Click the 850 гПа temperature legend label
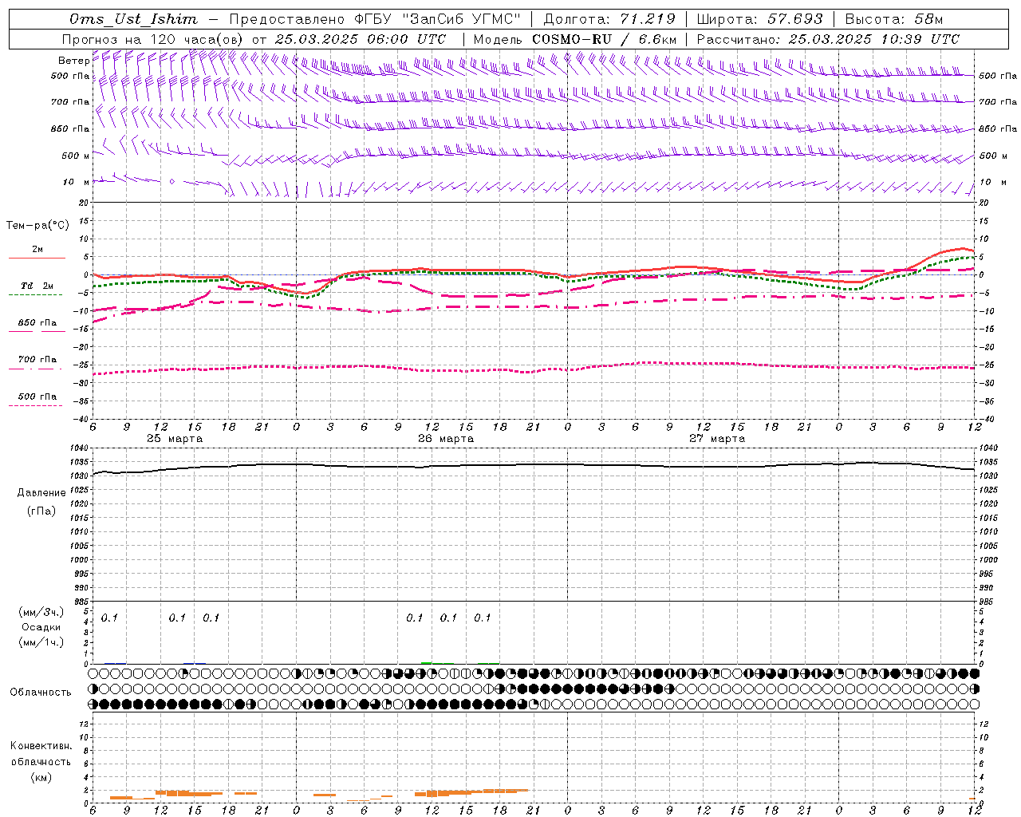 [x=37, y=323]
